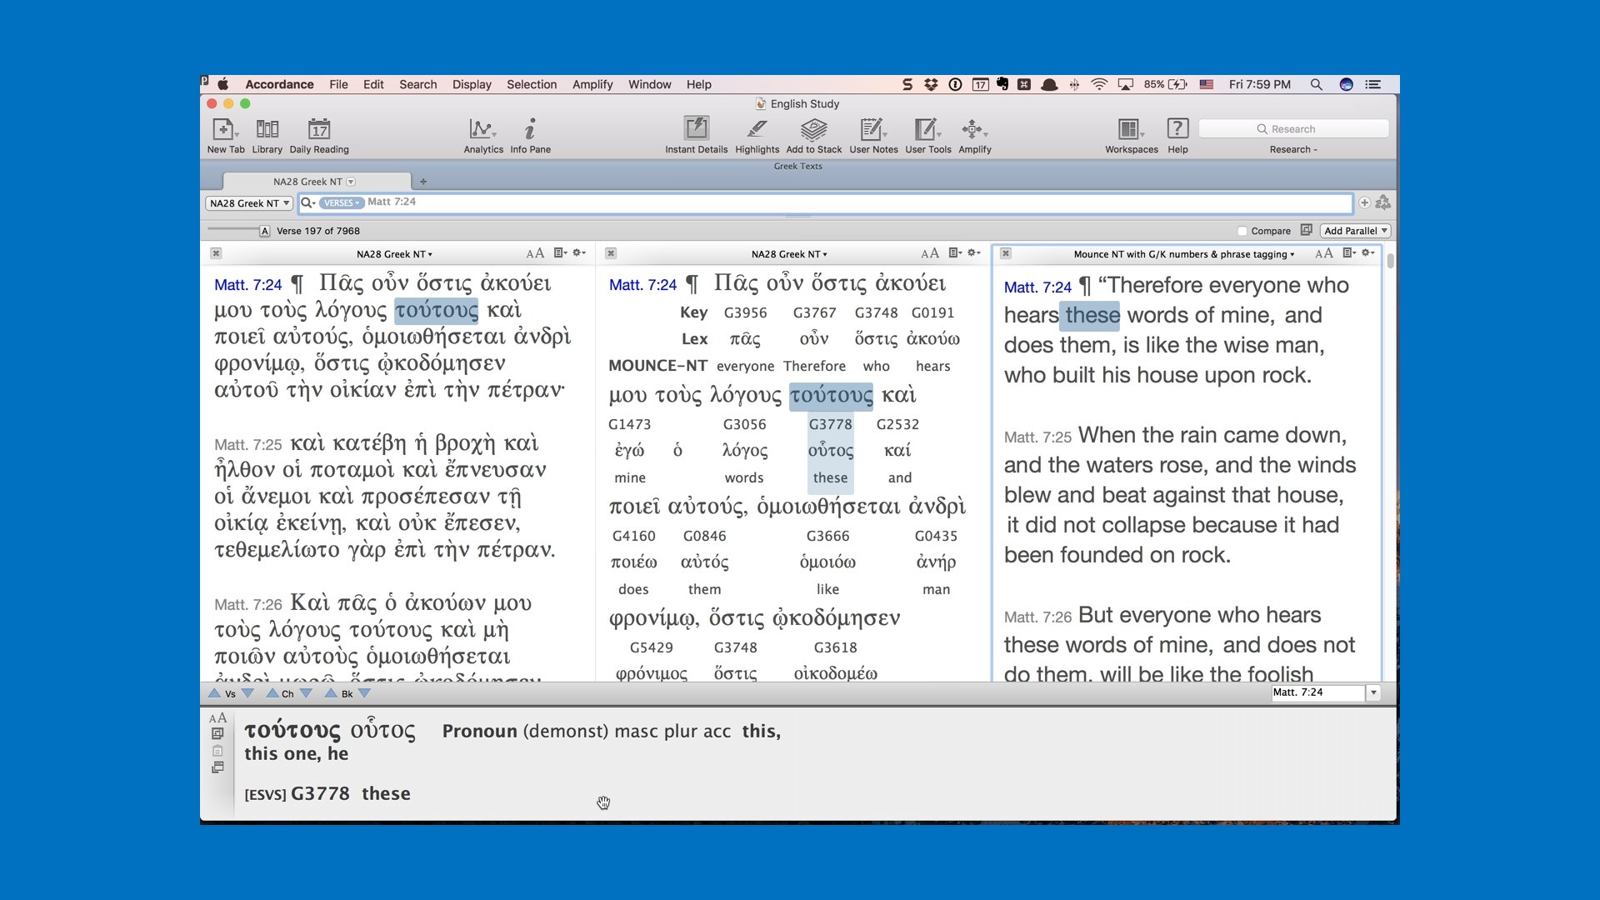This screenshot has height=900, width=1600.
Task: Open the Amplify menu
Action: tap(592, 84)
